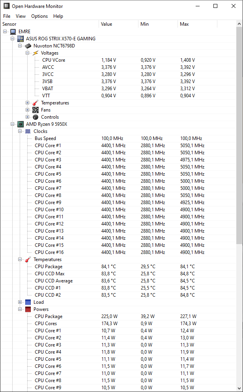Click the 84,1 °C CPU Package value
This screenshot has height=392, width=243.
[x=108, y=267]
